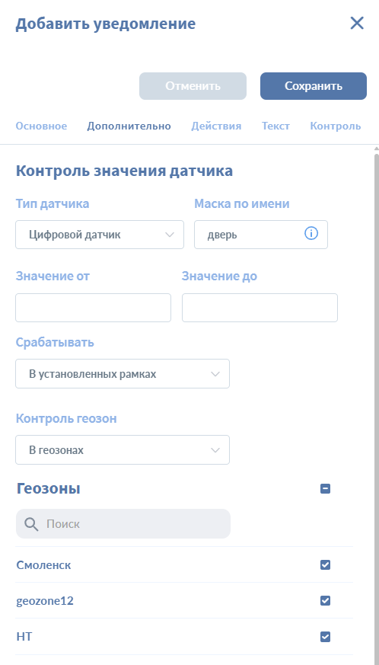The width and height of the screenshot is (379, 665).
Task: Collapse the Геозоны list with minus icon
Action: tap(325, 489)
